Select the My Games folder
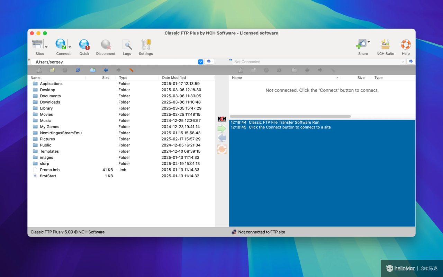 tap(121, 127)
